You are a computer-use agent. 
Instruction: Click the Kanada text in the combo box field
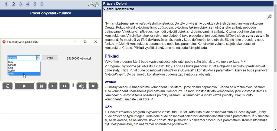(12, 58)
